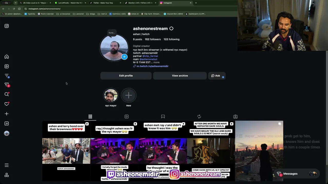
Task: Click the address bar showing instagram.com/ashenonestream/
Action: (129, 9)
